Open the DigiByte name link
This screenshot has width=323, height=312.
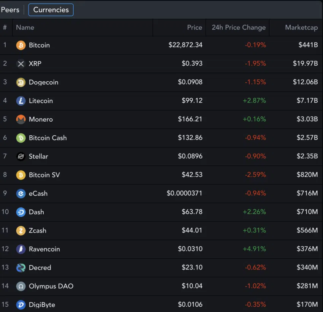tap(42, 305)
